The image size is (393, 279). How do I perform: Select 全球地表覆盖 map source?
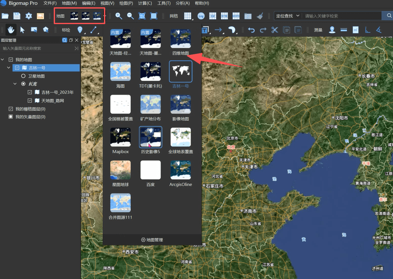(181, 141)
